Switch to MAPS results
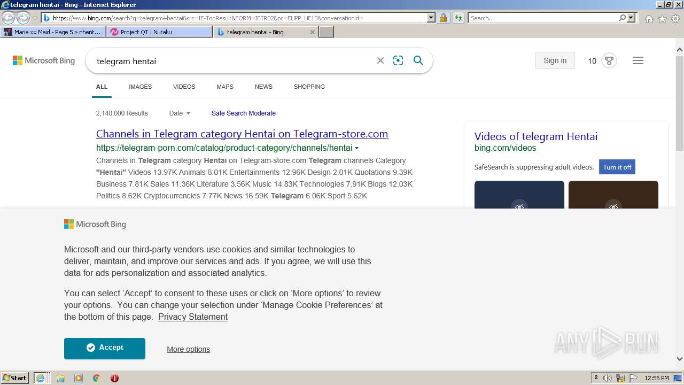The width and height of the screenshot is (684, 385). pyautogui.click(x=225, y=87)
